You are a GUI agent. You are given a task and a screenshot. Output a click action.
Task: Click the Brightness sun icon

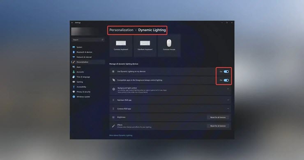pos(113,117)
